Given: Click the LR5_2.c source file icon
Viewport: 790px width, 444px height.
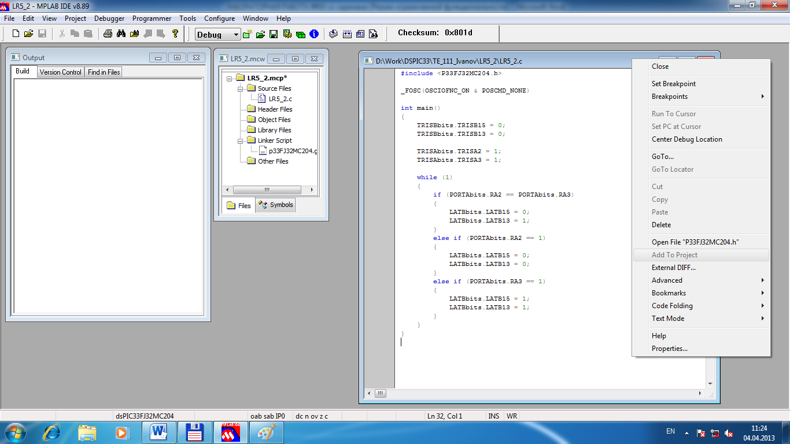Looking at the screenshot, I should click(x=262, y=98).
